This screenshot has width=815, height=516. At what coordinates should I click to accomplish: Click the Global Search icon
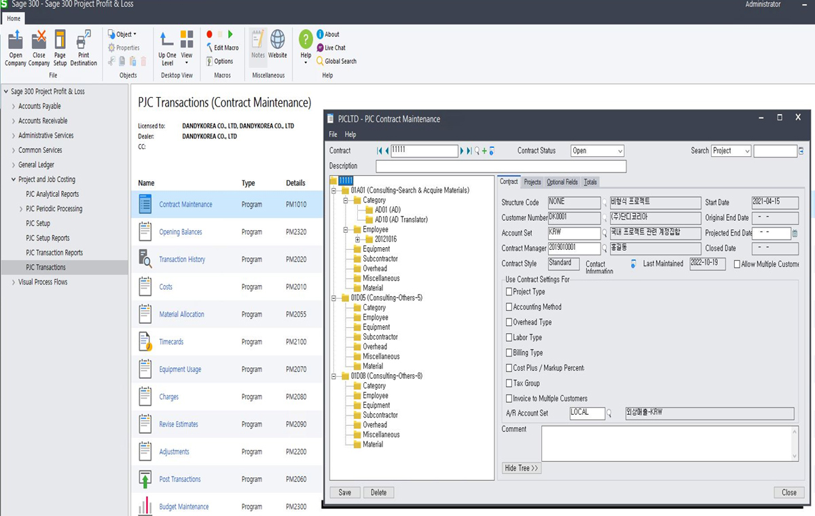pyautogui.click(x=320, y=61)
